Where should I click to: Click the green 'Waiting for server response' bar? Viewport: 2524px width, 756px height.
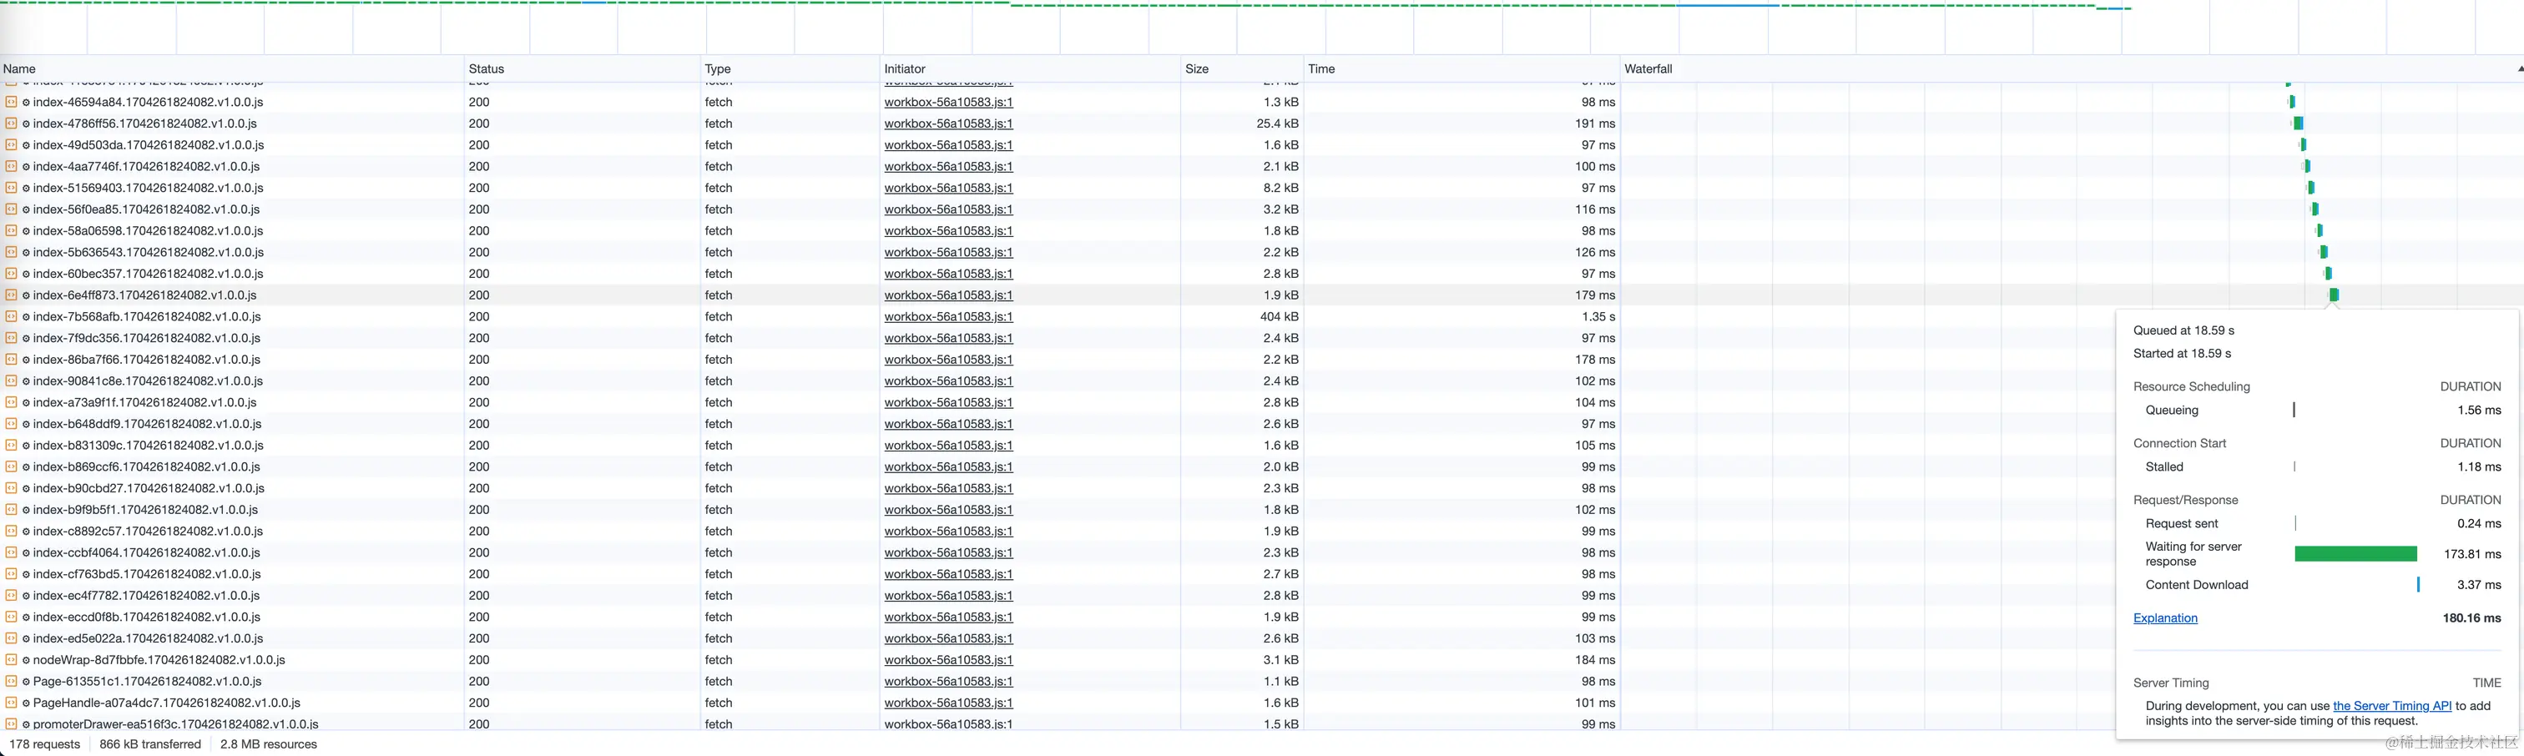click(2355, 554)
